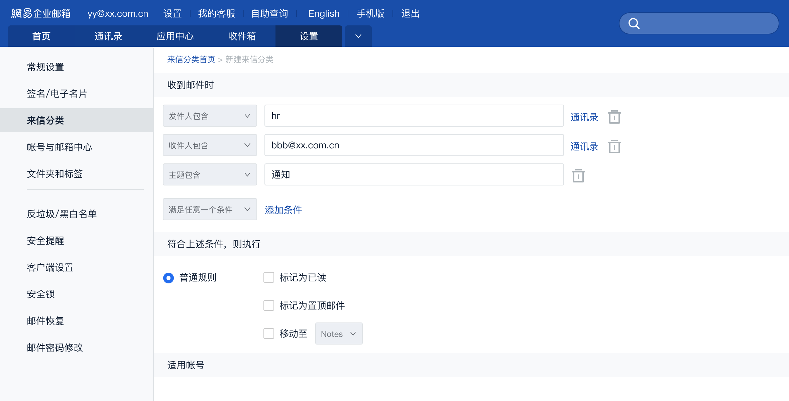The height and width of the screenshot is (401, 789).
Task: Enable the 标记为已读 checkbox
Action: pos(269,277)
